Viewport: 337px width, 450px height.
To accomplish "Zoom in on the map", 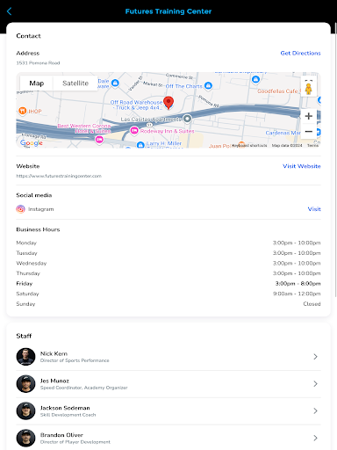I will [308, 116].
